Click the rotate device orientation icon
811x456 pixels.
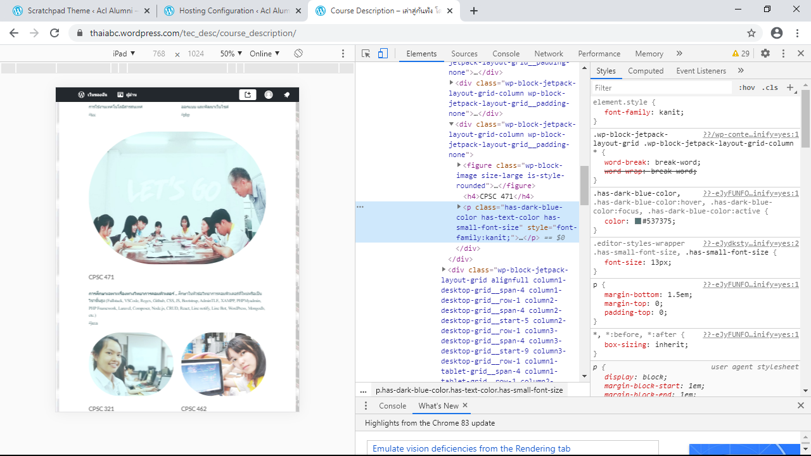(298, 54)
